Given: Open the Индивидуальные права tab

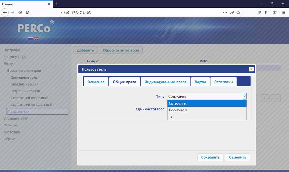Looking at the screenshot, I should coord(165,82).
